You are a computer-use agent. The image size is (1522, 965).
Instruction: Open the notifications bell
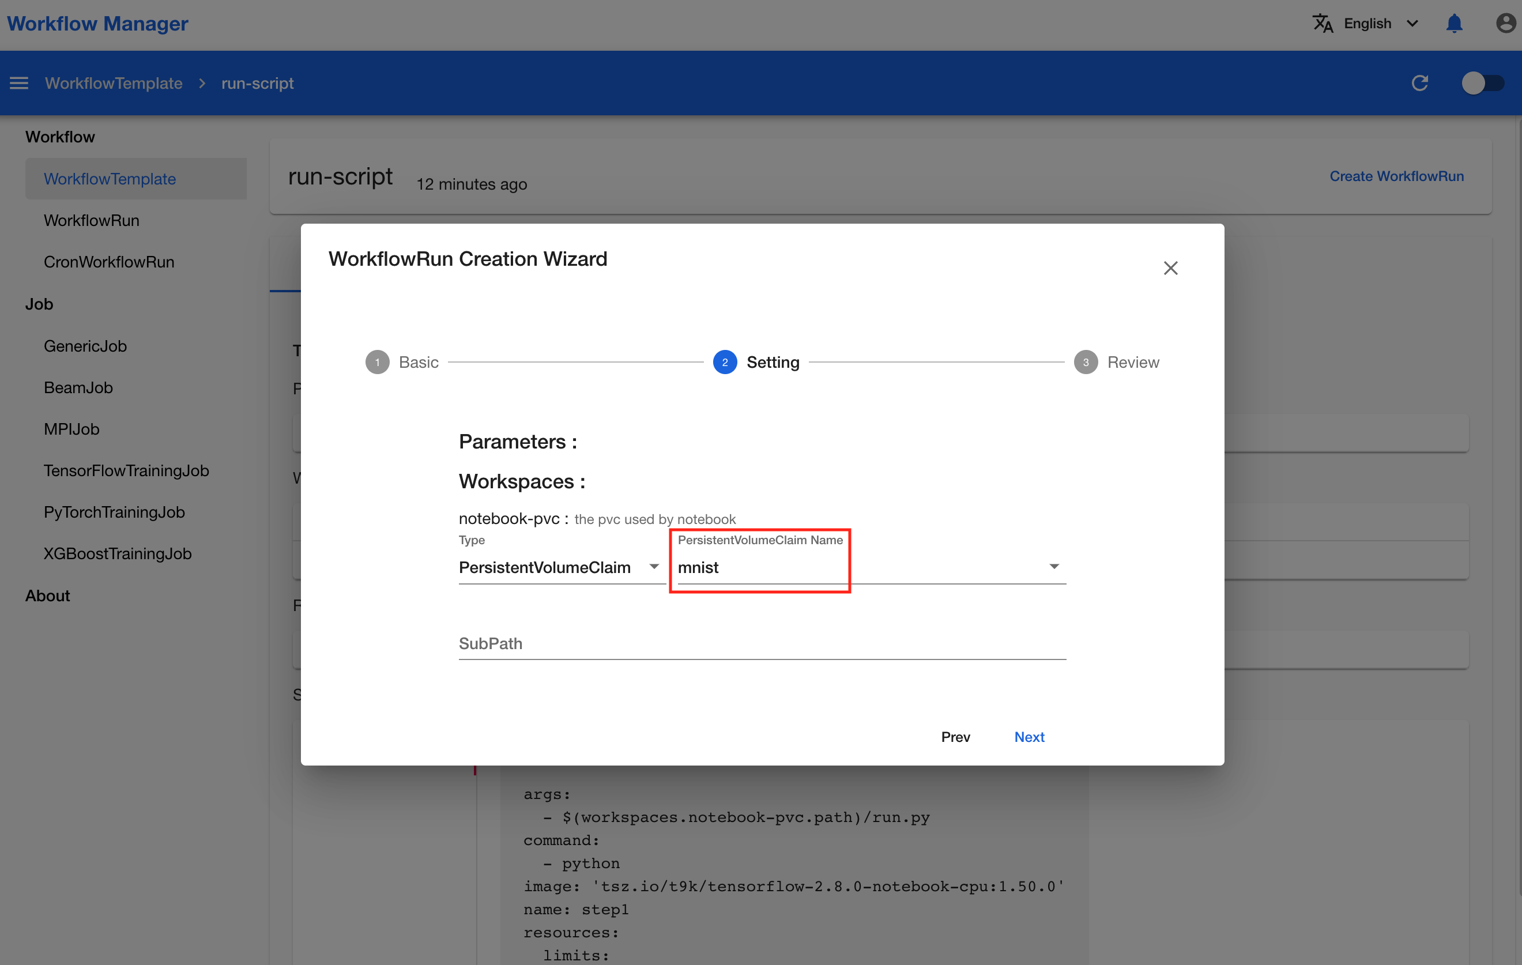click(x=1454, y=24)
